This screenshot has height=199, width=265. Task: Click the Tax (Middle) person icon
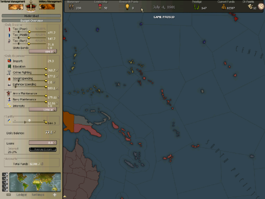click(x=9, y=35)
